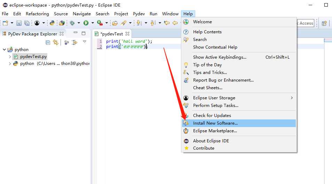Viewport: 332px width, 184px height.
Task: Click the Search flashlight toolbar icon
Action: point(124,23)
